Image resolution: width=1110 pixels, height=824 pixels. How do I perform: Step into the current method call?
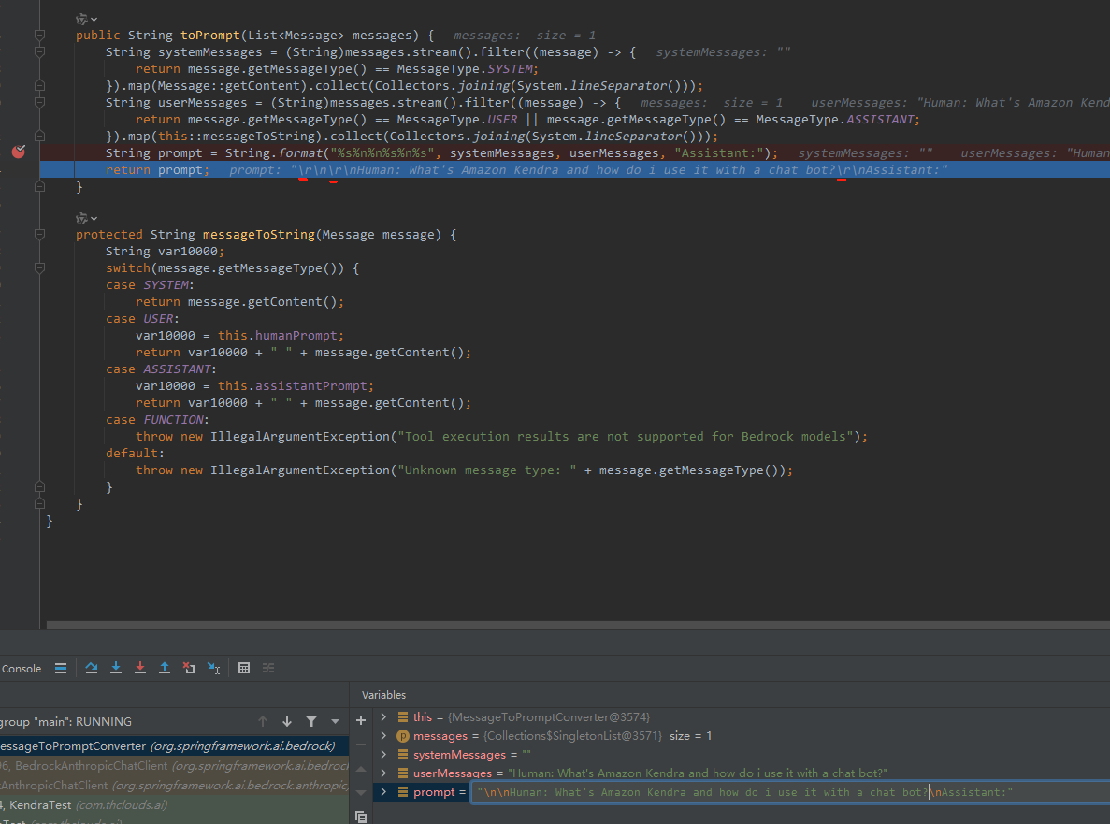tap(116, 668)
